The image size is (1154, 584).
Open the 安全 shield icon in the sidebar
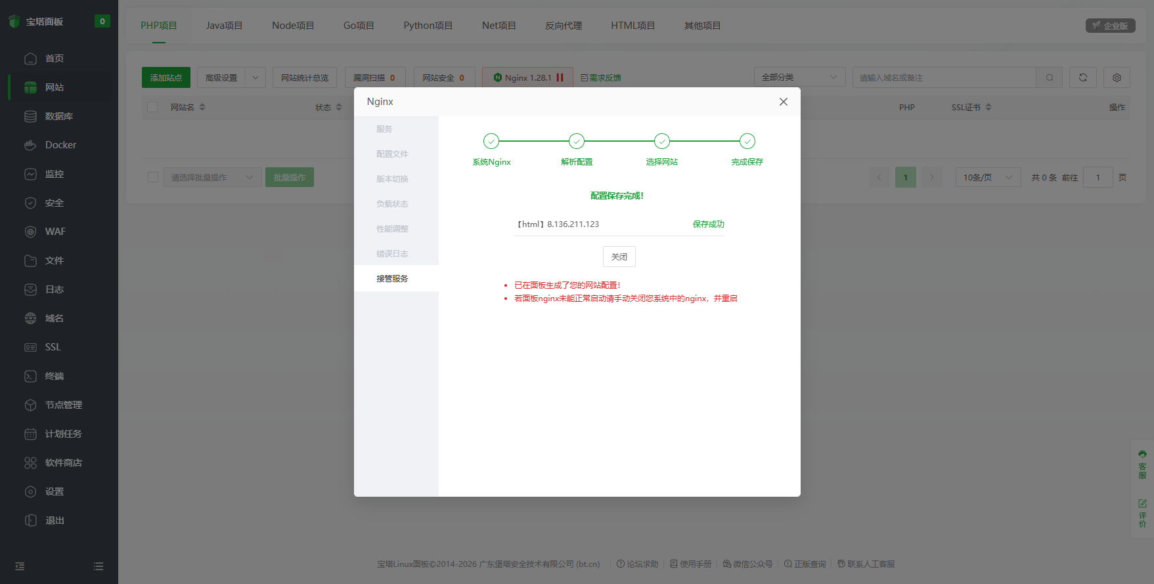point(30,203)
